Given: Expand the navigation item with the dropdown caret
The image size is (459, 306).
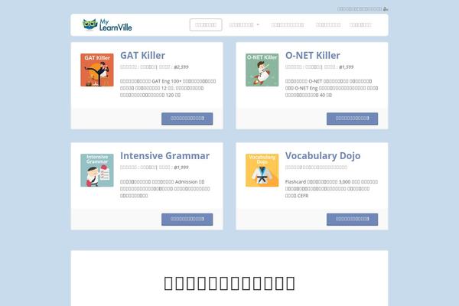Looking at the screenshot, I should click(x=244, y=25).
